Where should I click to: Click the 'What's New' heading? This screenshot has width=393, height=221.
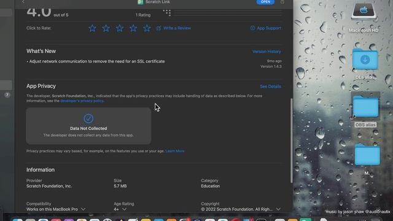pos(41,51)
